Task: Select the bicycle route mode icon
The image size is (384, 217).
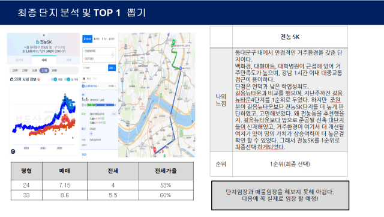Action: [112, 39]
